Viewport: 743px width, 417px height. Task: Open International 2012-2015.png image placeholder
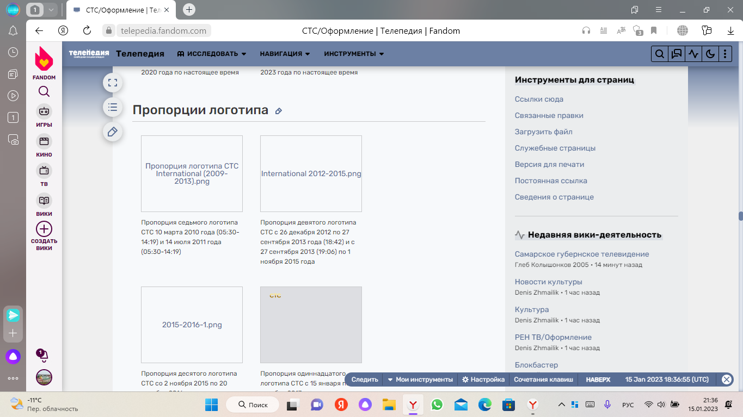tap(311, 173)
